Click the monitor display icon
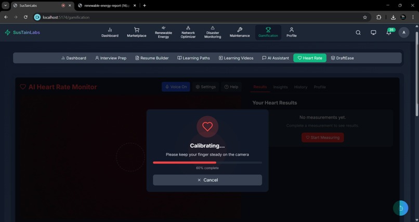 (x=373, y=33)
